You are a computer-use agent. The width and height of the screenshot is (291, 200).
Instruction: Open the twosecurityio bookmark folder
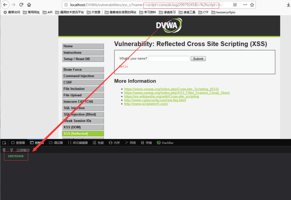click(x=223, y=12)
